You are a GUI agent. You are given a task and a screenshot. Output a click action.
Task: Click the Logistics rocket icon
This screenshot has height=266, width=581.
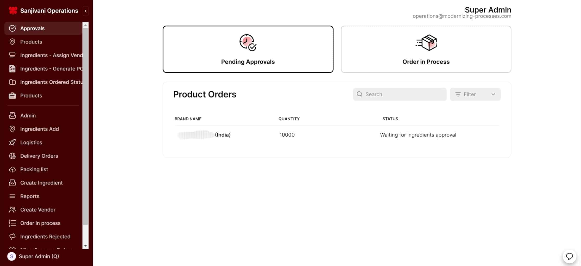tap(12, 143)
